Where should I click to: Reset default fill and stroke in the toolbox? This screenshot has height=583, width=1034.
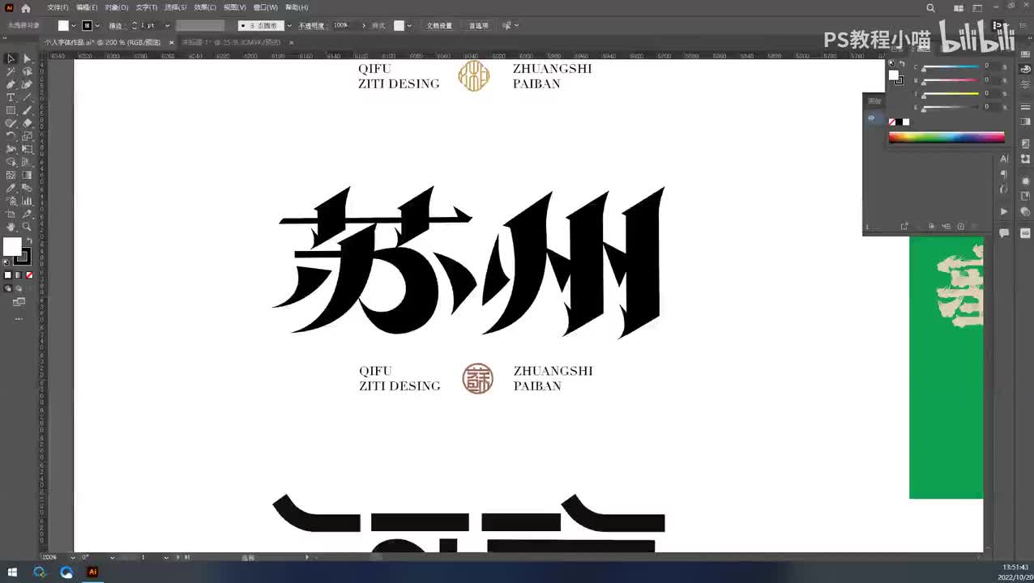click(x=6, y=262)
